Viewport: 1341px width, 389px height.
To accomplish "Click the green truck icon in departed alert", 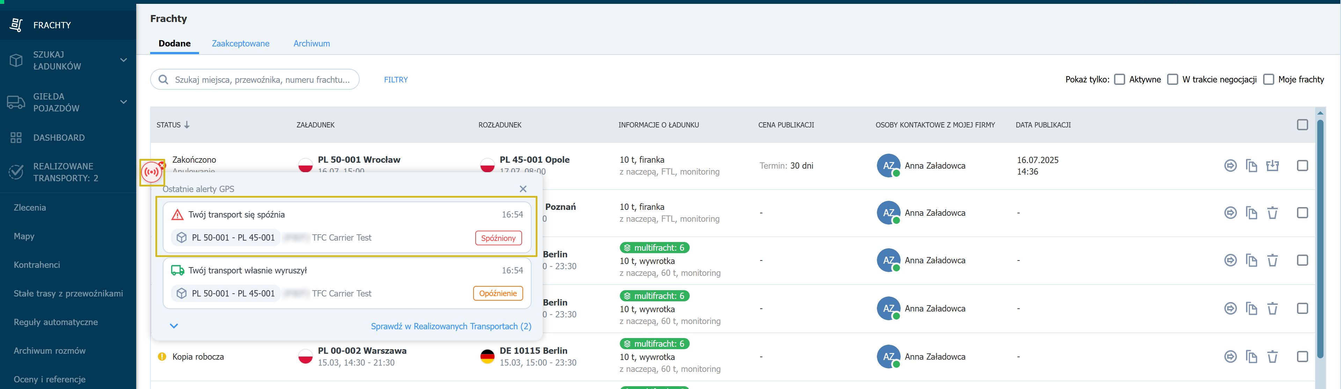I will (x=177, y=270).
